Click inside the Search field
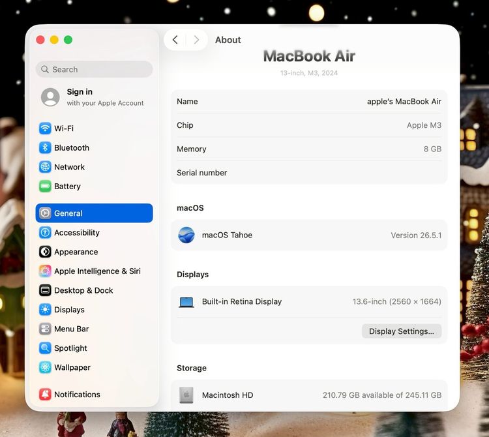The width and height of the screenshot is (489, 437). click(x=94, y=69)
